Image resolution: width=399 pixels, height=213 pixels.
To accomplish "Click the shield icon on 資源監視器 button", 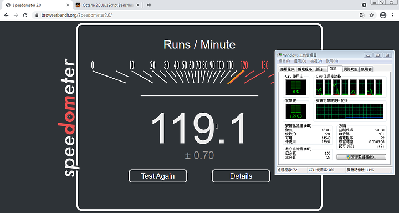I will (x=349, y=157).
